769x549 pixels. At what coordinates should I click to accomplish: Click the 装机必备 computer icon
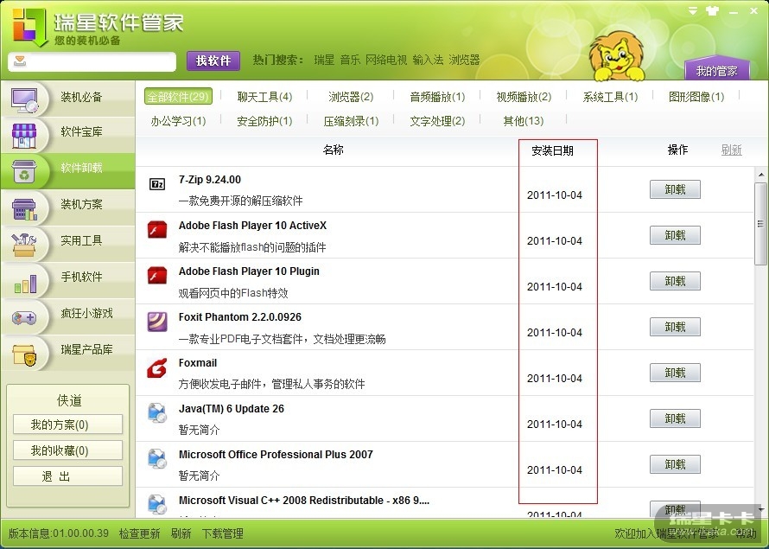point(24,99)
